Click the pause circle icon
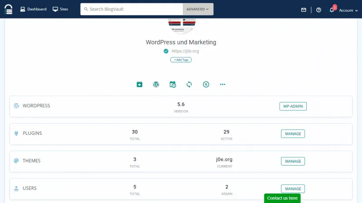The image size is (362, 203). click(206, 84)
